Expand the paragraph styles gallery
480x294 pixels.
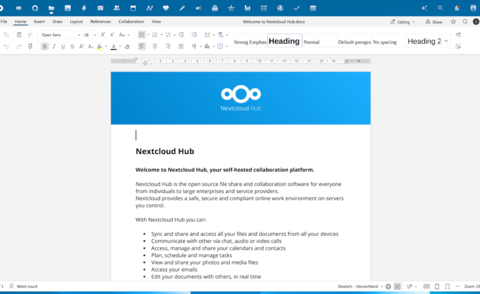point(446,42)
